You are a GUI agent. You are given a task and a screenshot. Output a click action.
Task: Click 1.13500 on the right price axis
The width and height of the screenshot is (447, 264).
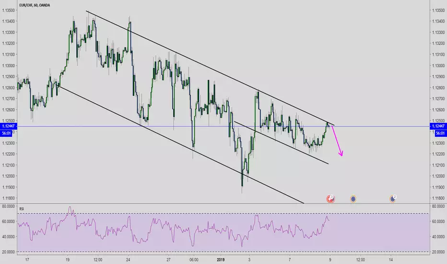point(438,10)
